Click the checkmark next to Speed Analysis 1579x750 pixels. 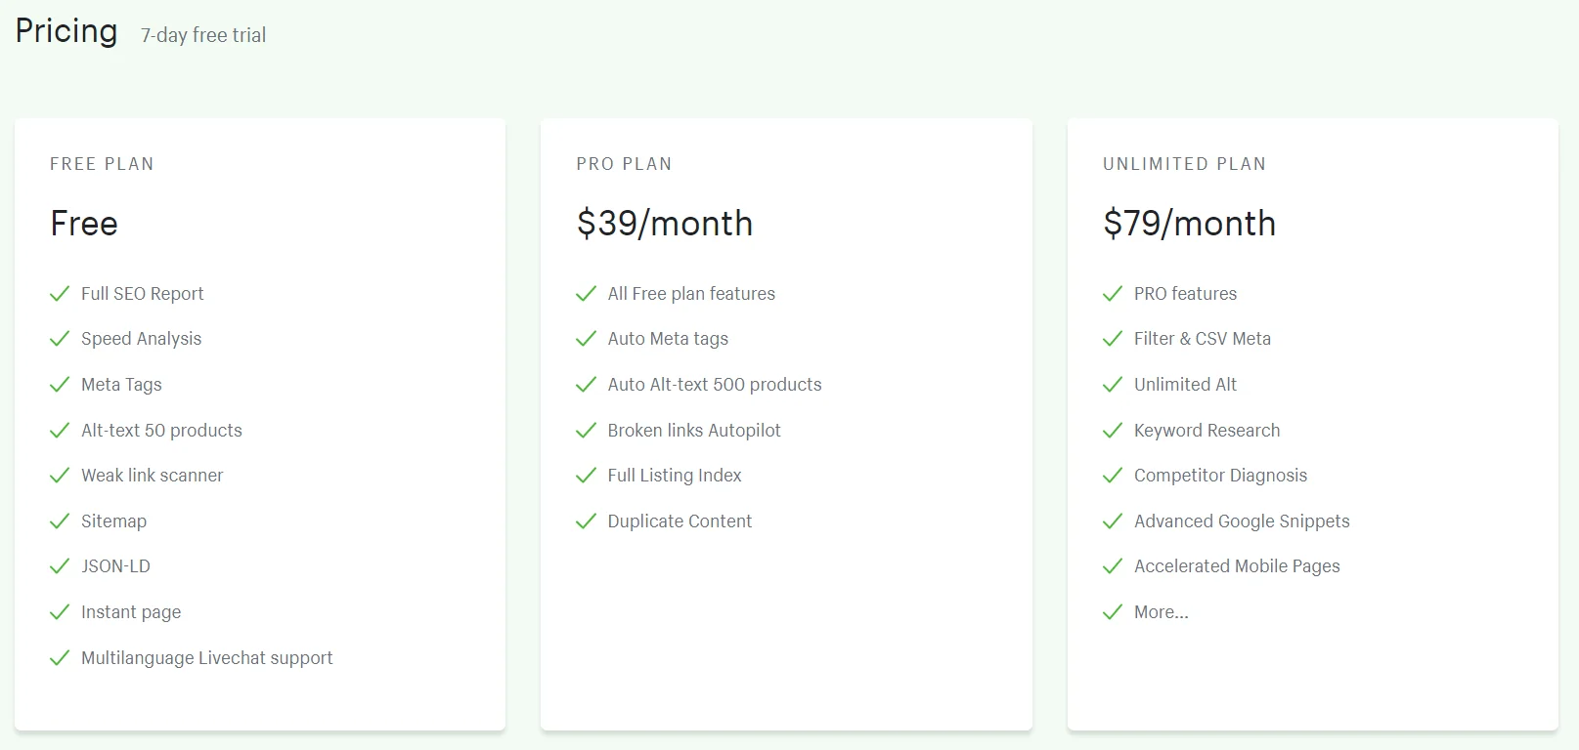point(60,339)
